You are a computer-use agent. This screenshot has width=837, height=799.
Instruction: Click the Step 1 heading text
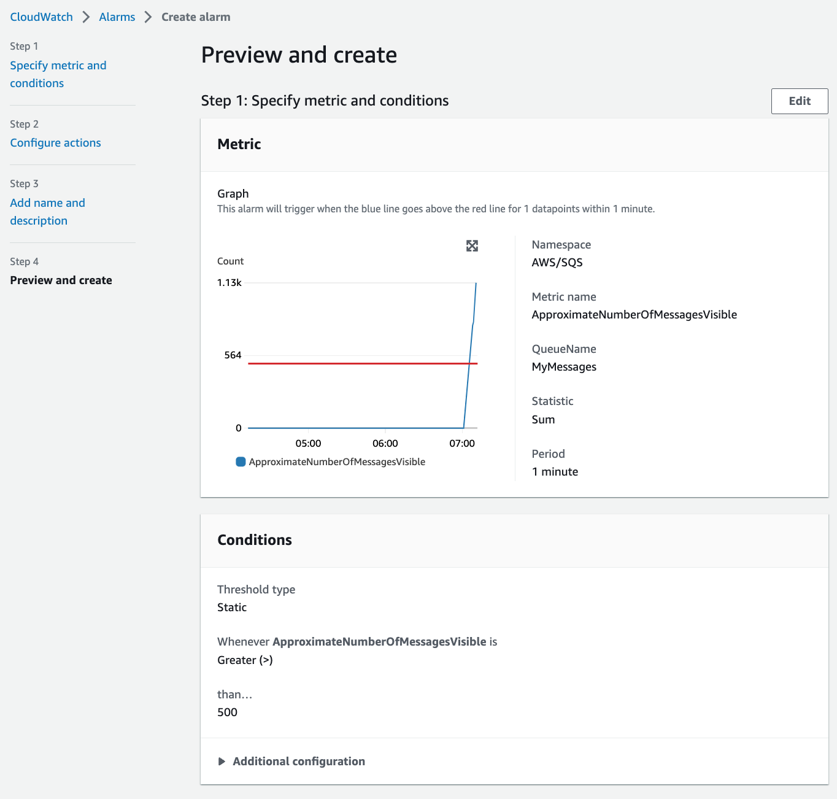tap(325, 101)
